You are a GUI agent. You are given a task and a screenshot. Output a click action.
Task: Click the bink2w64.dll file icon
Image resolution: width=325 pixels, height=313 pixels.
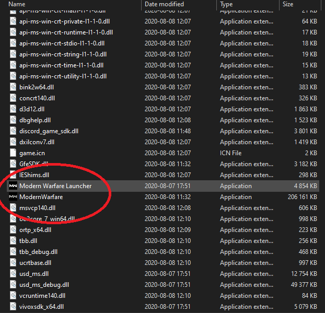13,87
